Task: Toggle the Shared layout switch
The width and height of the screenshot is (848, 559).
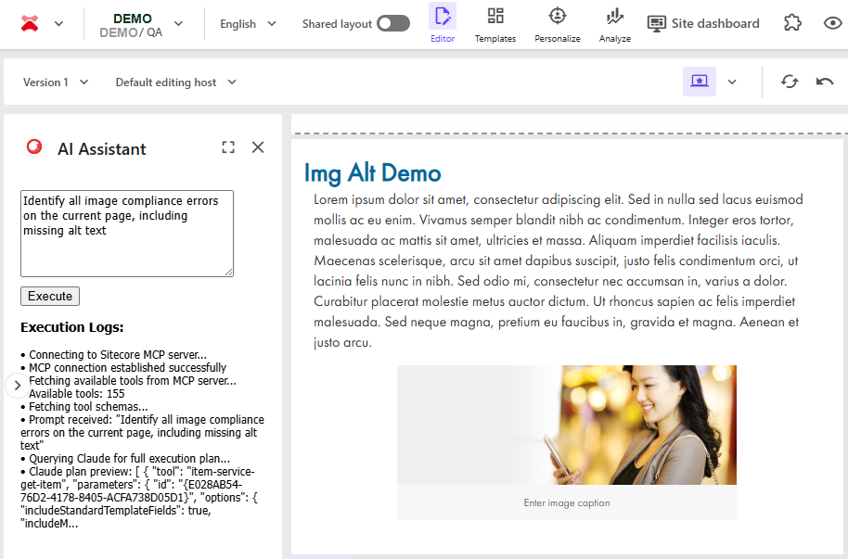Action: coord(393,24)
